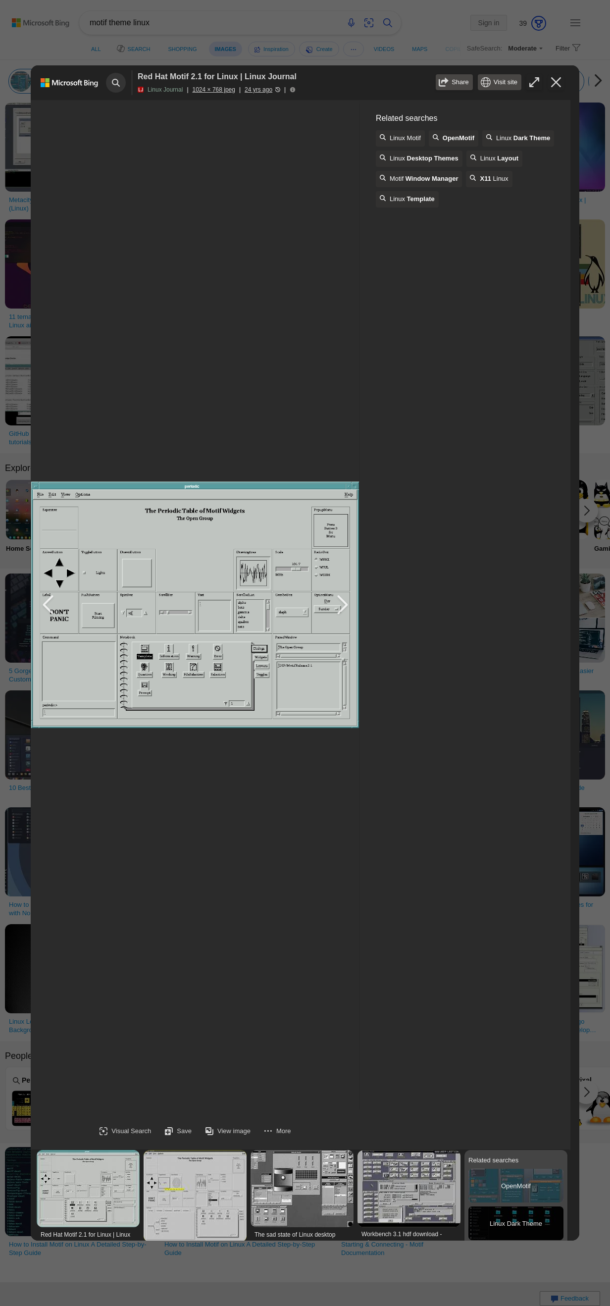
Task: Open visual search camera icon in search box
Action: pos(369,23)
